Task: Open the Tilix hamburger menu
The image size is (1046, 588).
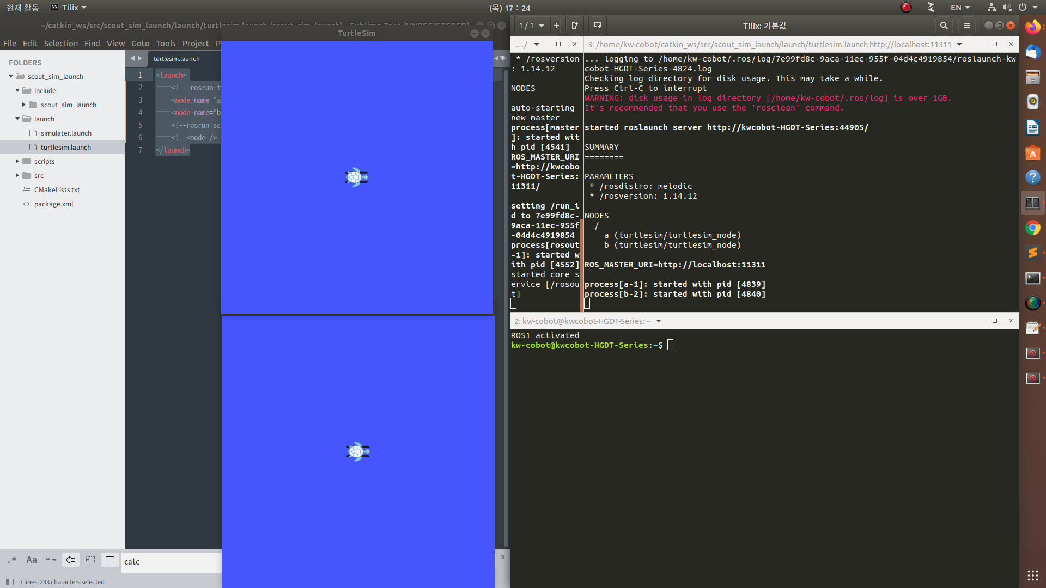Action: pos(967,26)
